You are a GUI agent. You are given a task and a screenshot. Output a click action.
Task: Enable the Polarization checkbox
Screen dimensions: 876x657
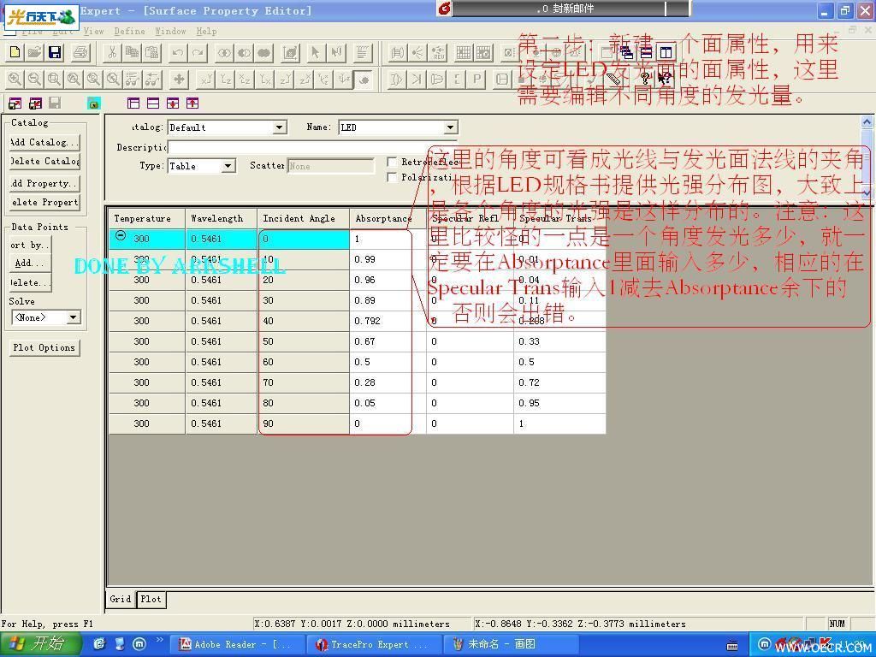click(392, 177)
